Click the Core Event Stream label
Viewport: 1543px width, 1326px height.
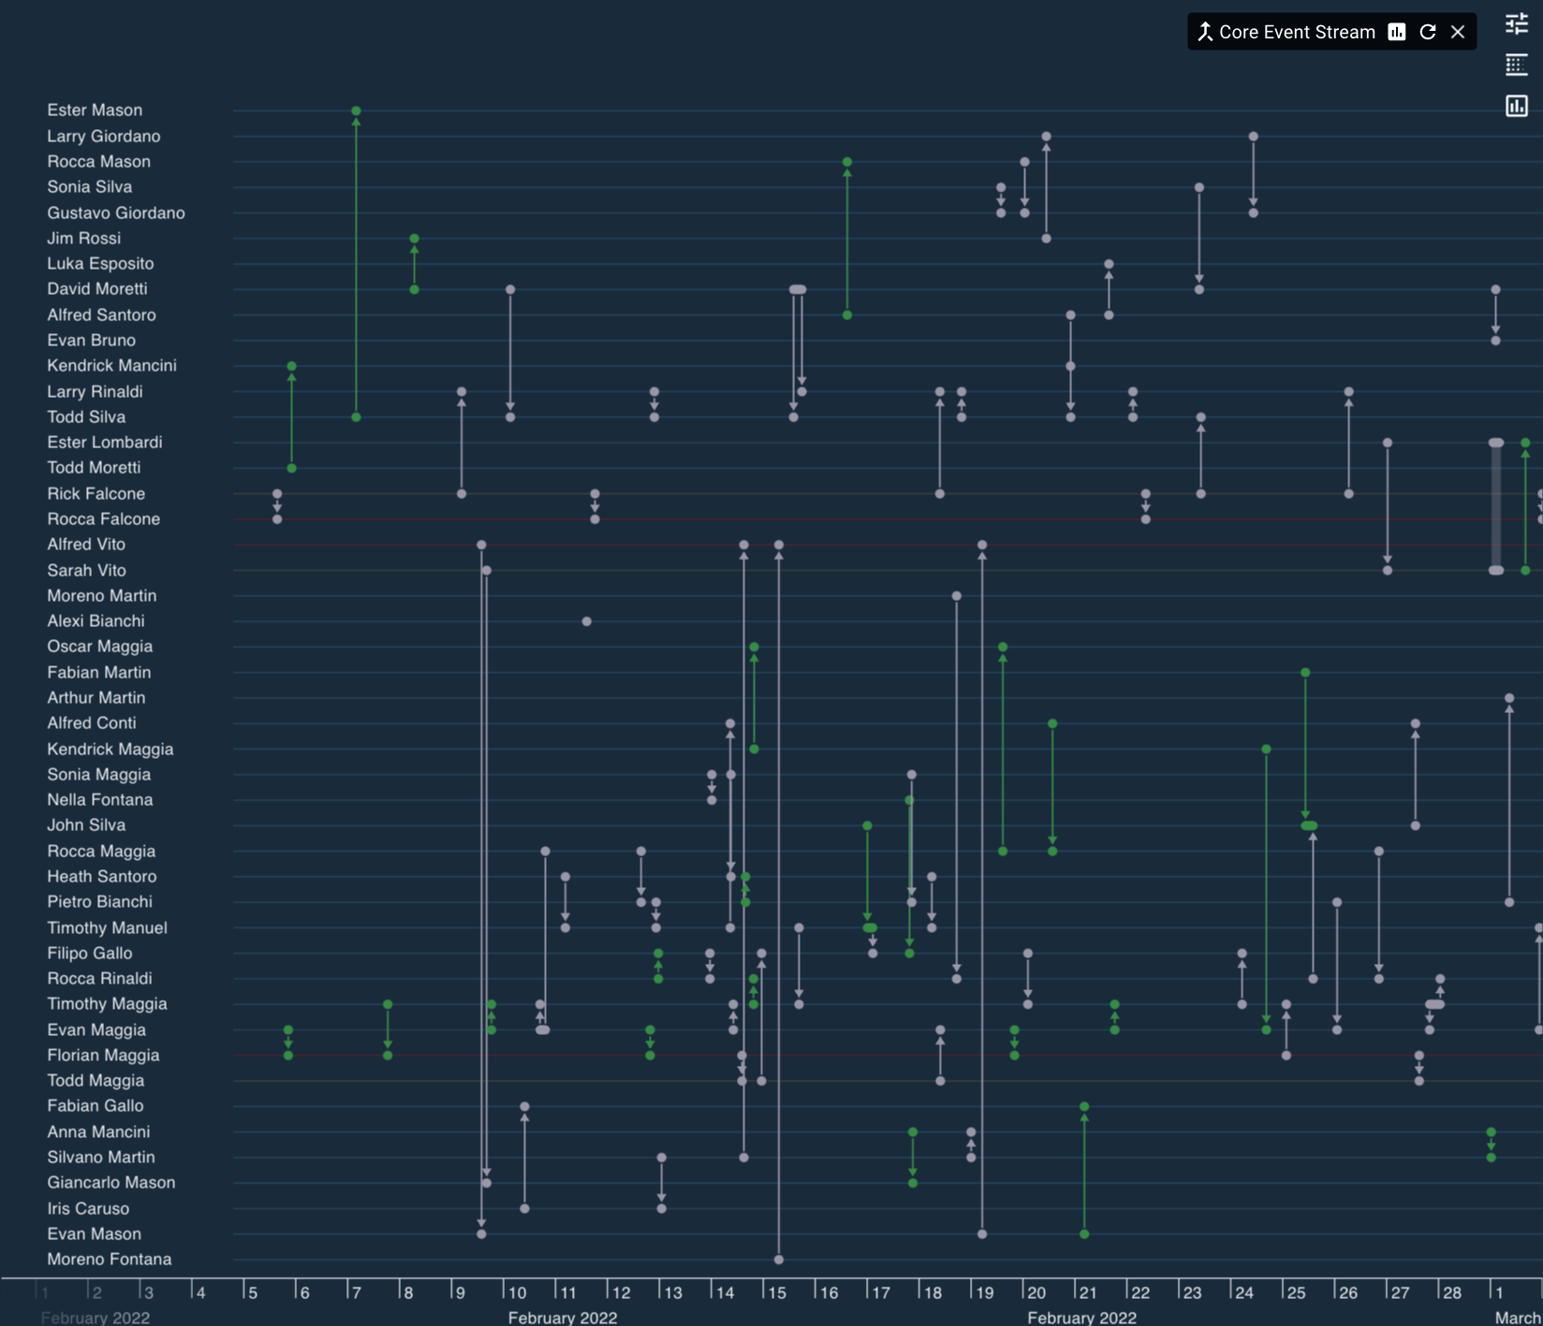[x=1296, y=31]
